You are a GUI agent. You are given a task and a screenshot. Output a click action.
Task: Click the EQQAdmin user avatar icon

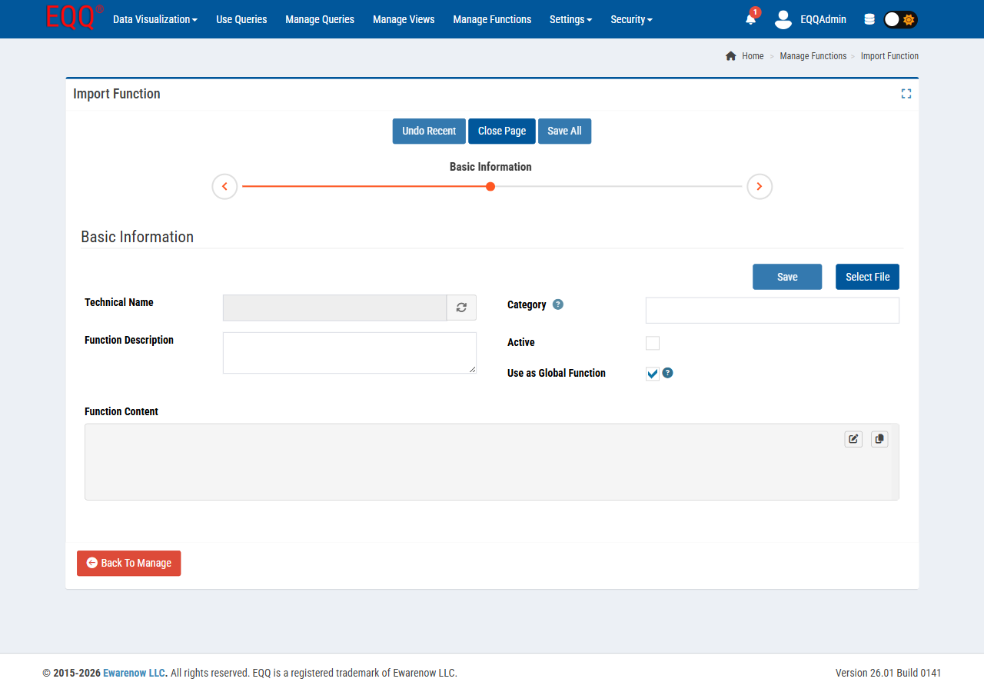coord(783,19)
